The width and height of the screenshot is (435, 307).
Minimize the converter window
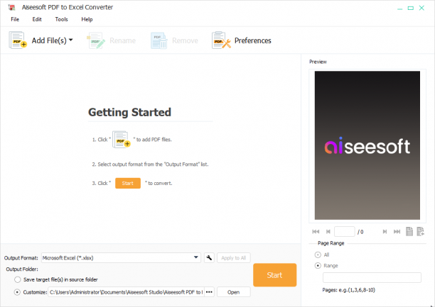pyautogui.click(x=399, y=9)
